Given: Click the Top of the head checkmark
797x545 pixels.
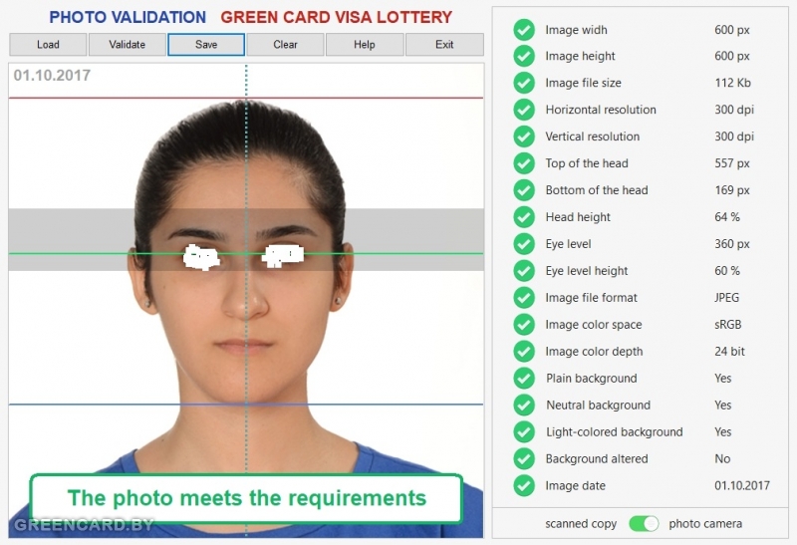Looking at the screenshot, I should pos(524,163).
